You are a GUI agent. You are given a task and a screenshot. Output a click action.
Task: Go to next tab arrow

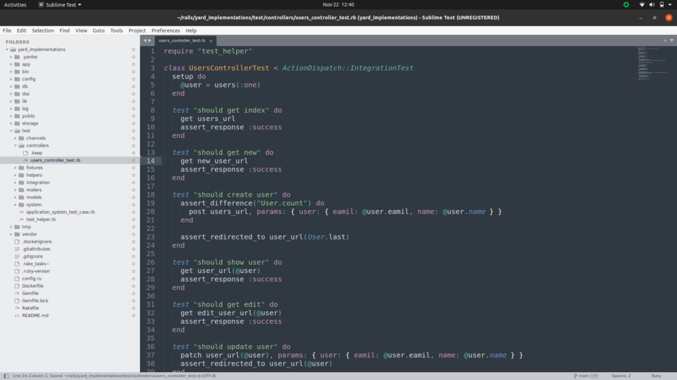click(x=150, y=40)
